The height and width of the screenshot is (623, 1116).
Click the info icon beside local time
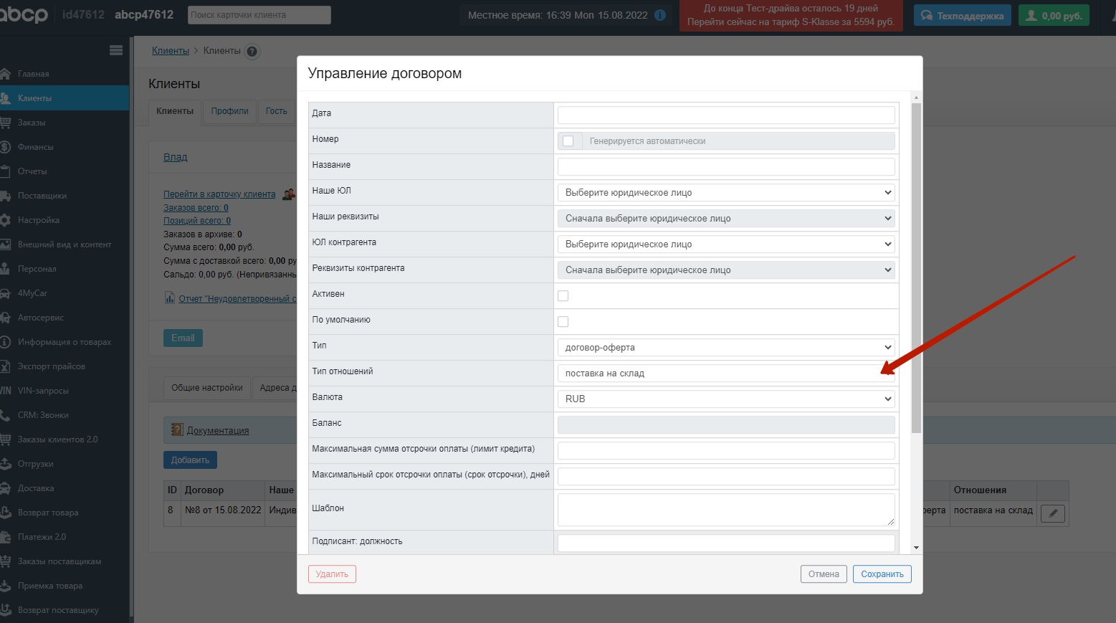pyautogui.click(x=660, y=15)
